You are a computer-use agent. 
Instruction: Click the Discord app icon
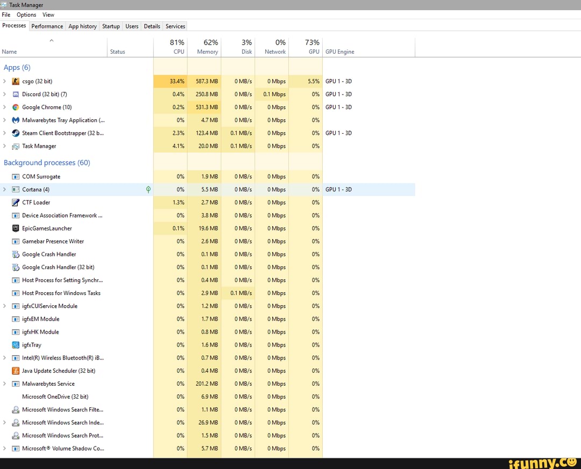(x=16, y=95)
